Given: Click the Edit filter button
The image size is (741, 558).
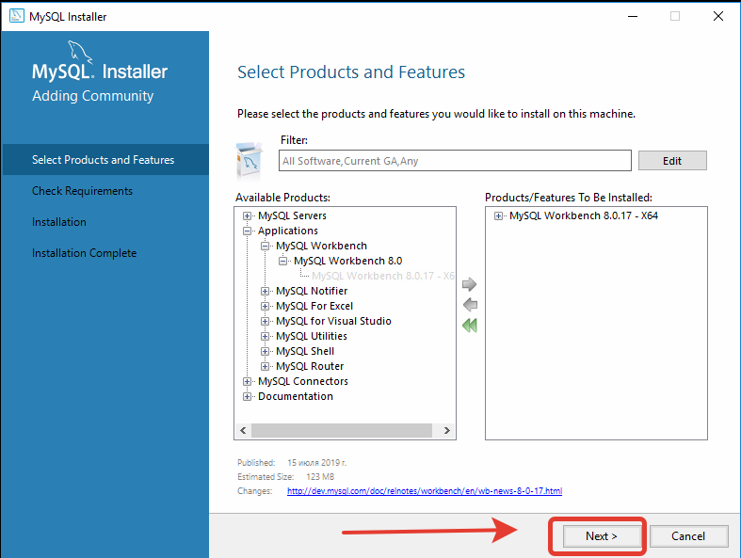Looking at the screenshot, I should tap(672, 161).
